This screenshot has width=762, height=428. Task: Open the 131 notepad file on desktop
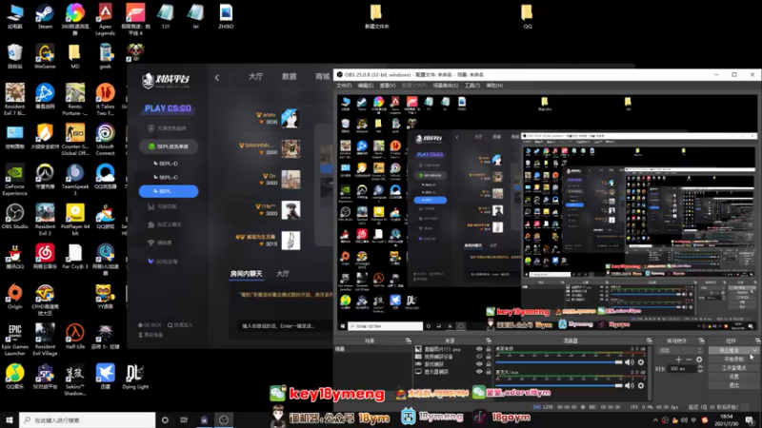[165, 16]
